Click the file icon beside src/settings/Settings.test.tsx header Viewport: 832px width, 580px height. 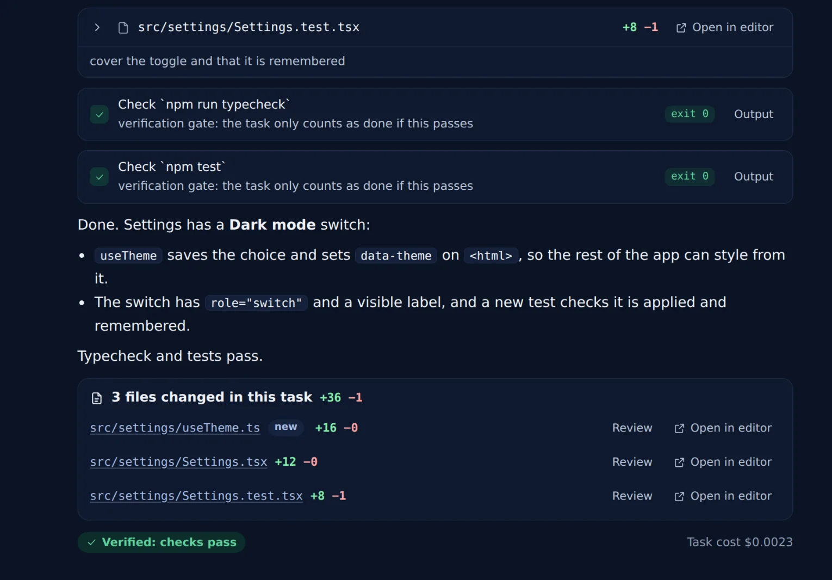pyautogui.click(x=123, y=27)
